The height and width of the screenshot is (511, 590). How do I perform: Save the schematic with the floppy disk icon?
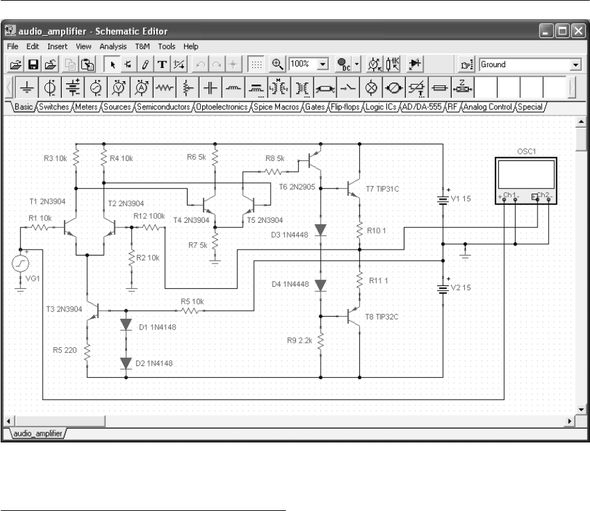tap(33, 65)
